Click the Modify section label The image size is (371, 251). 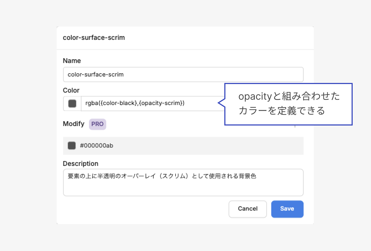tap(73, 124)
